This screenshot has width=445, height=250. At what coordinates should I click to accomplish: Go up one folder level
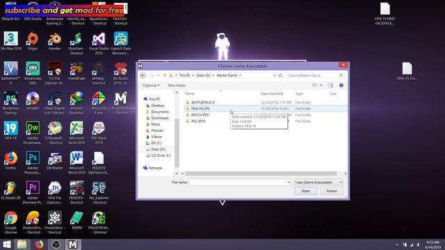coord(165,76)
